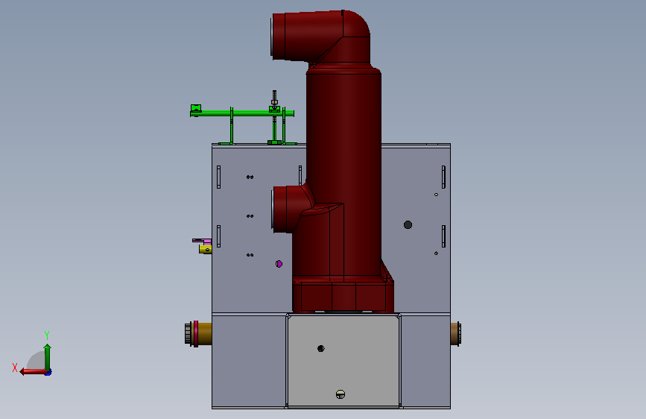The width and height of the screenshot is (646, 419).
Task: Select the light gray center bottom panel
Action: 343,362
